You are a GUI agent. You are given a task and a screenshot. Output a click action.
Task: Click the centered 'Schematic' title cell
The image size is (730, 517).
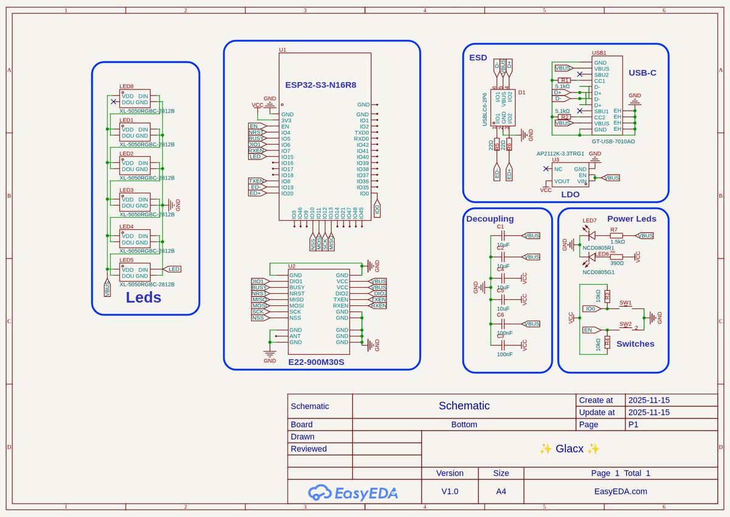click(464, 406)
